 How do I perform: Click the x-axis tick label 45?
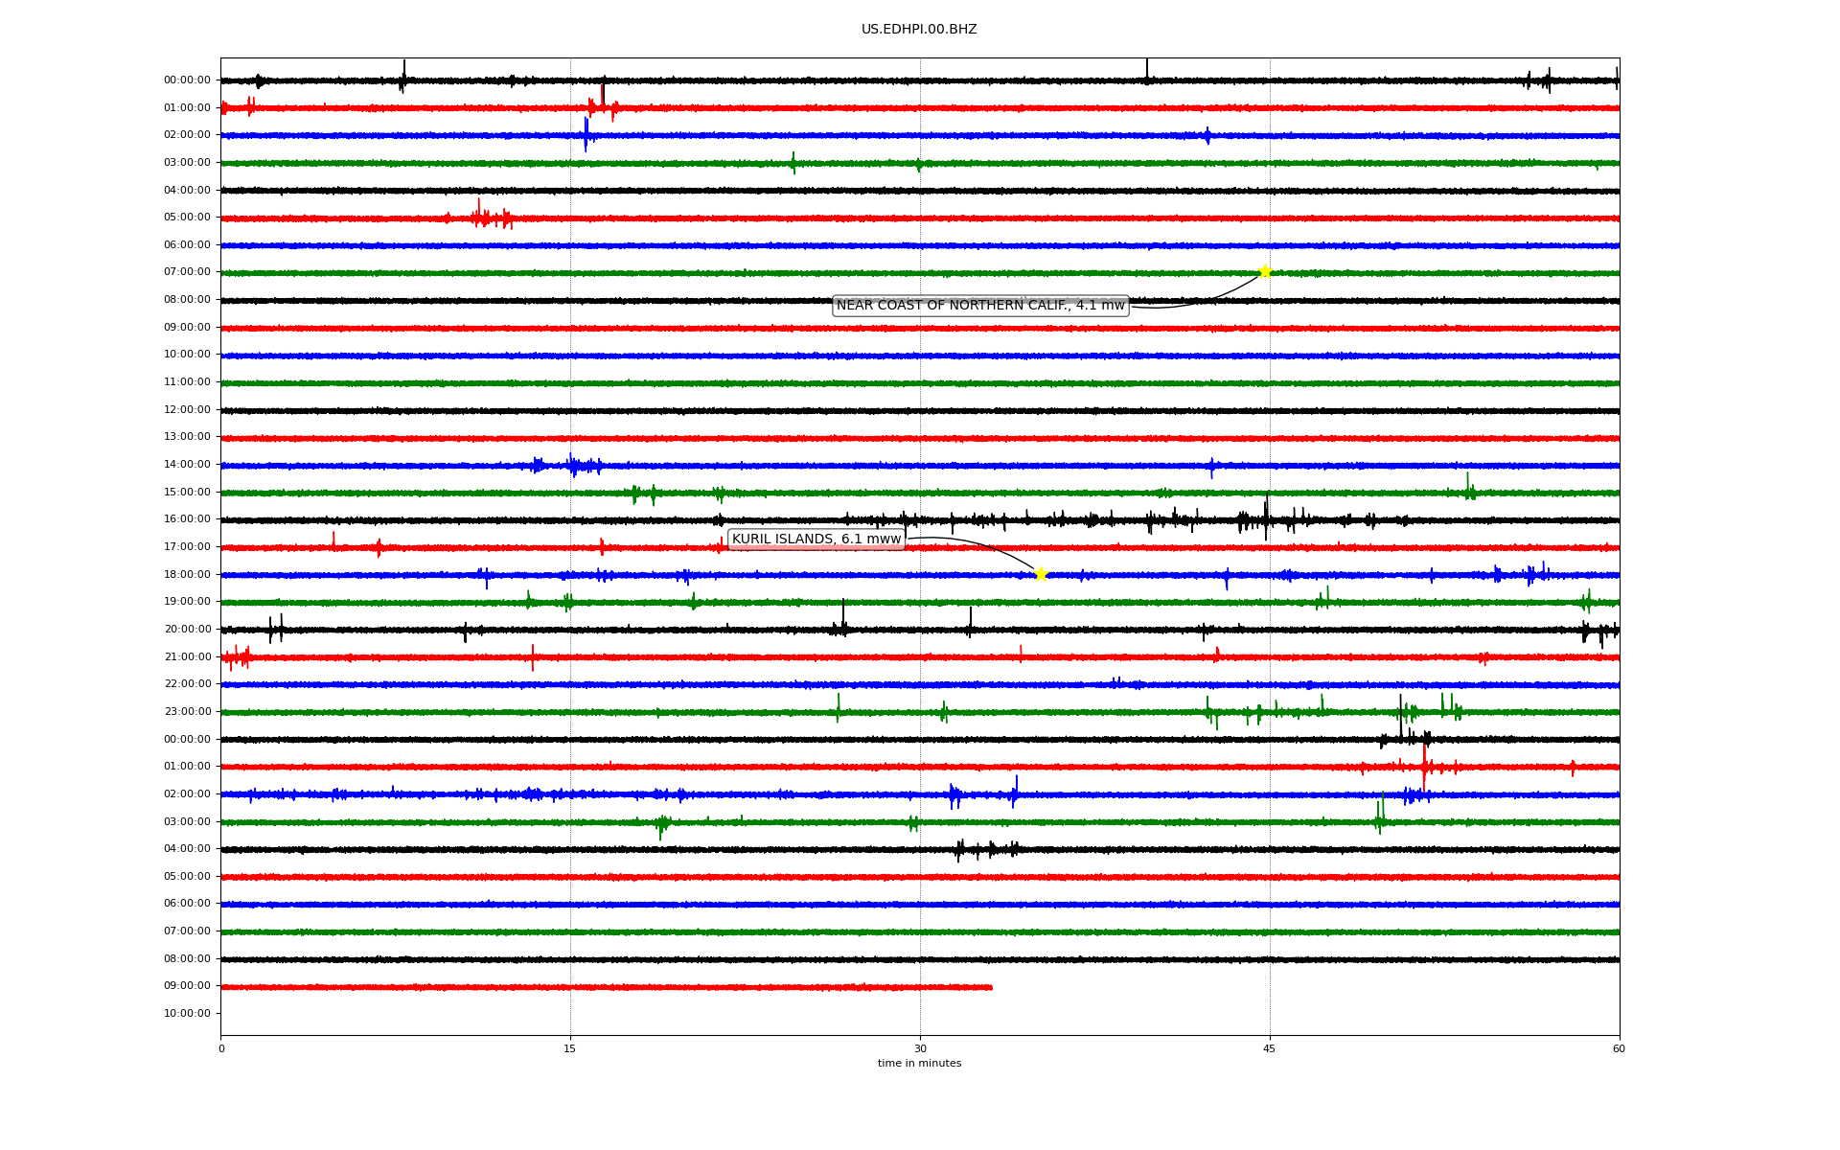click(1270, 1049)
